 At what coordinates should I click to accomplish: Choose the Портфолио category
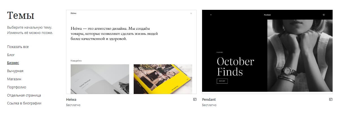(17, 87)
